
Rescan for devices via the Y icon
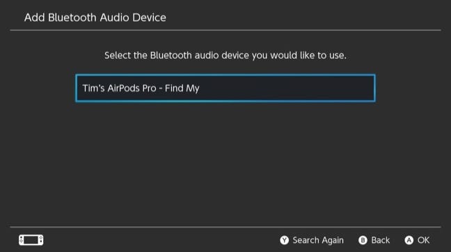pyautogui.click(x=284, y=240)
